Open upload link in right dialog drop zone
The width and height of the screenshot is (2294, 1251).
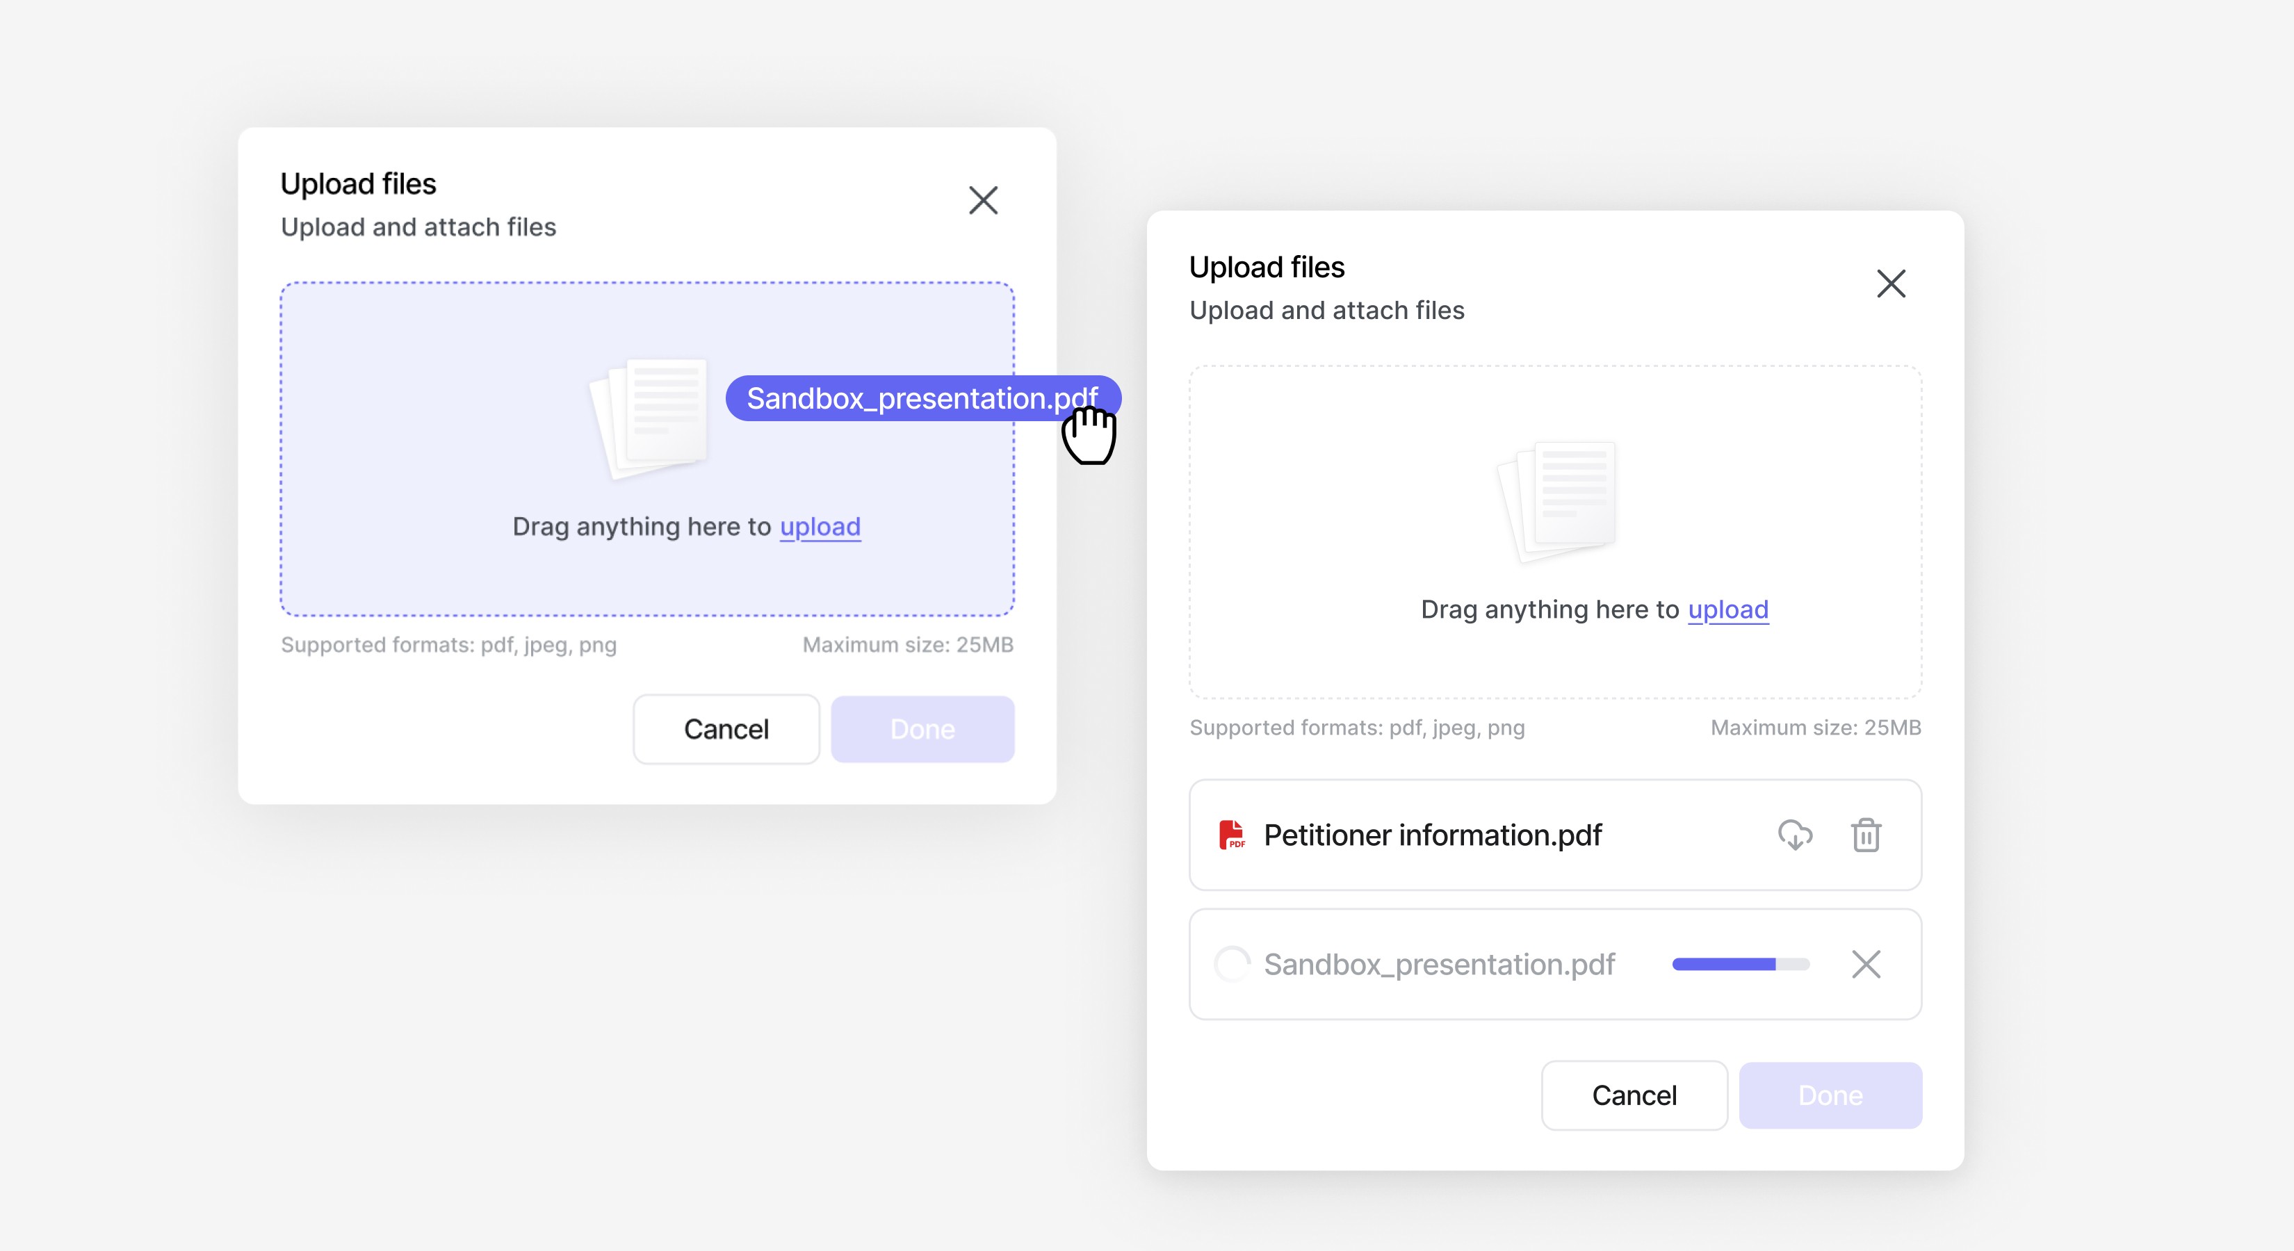coord(1727,610)
